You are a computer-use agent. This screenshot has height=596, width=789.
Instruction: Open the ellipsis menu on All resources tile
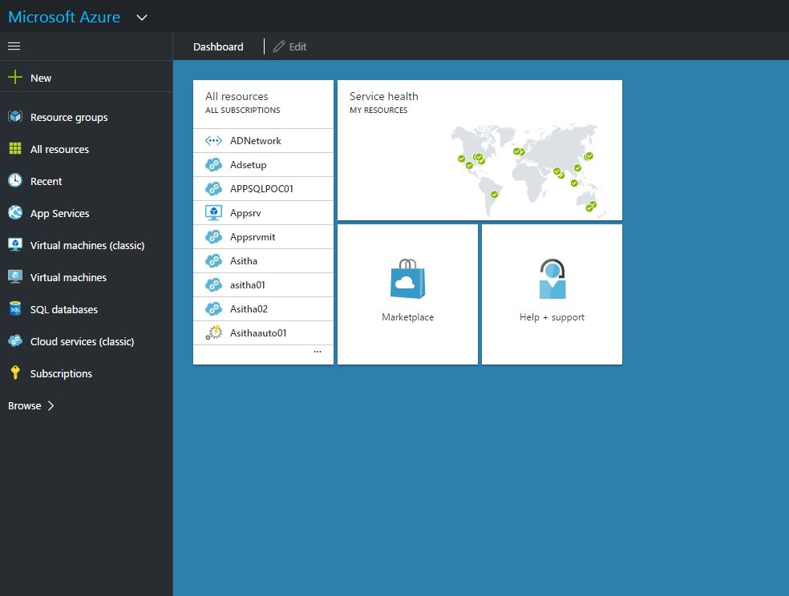(318, 351)
